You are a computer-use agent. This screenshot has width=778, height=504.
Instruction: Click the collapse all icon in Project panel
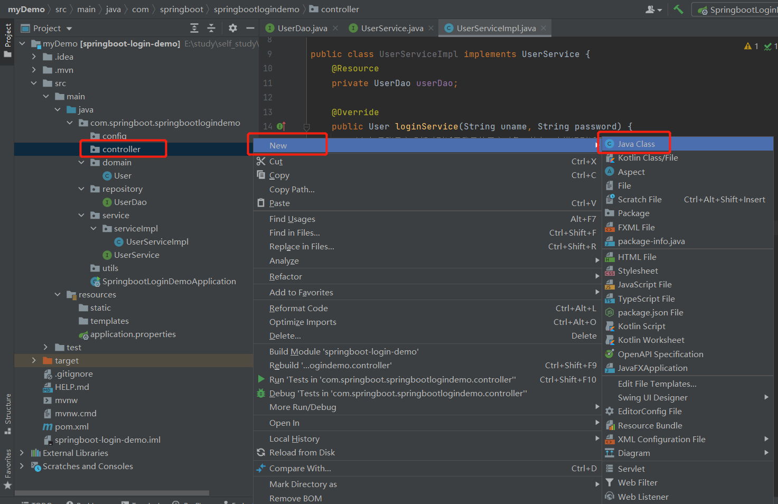pyautogui.click(x=211, y=28)
